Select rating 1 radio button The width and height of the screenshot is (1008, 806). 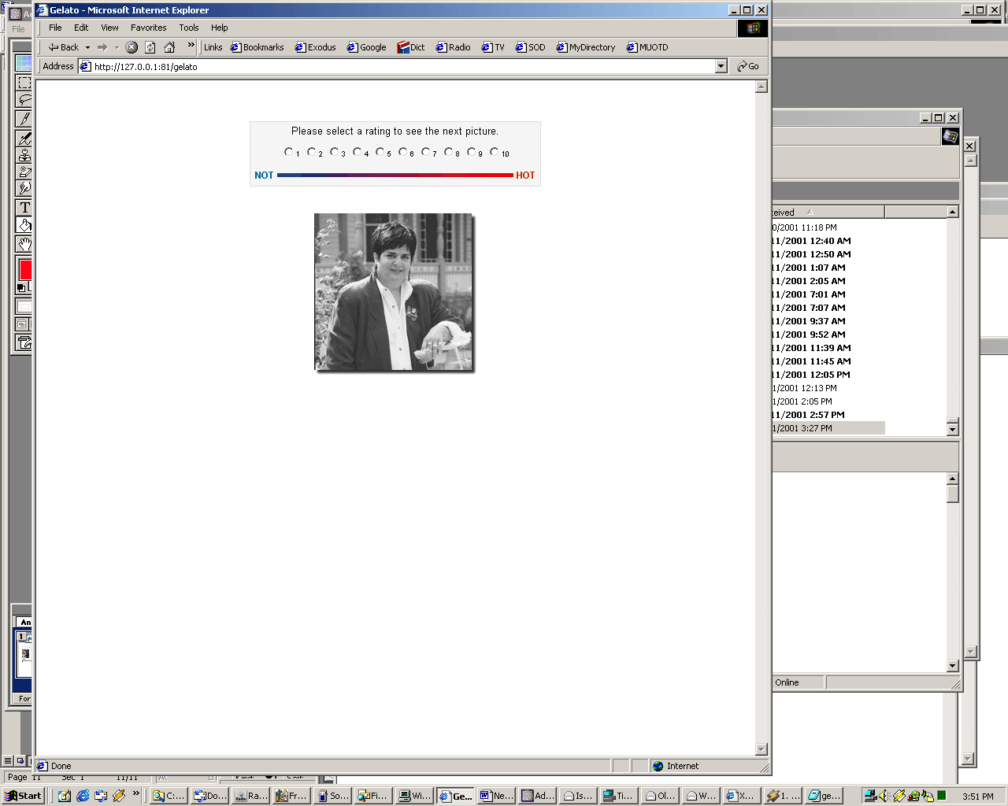[288, 152]
